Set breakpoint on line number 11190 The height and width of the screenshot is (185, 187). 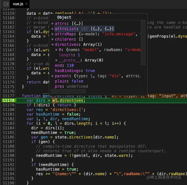click(8, 155)
